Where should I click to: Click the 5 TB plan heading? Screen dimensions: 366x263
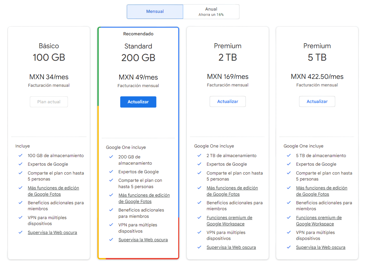click(x=317, y=57)
